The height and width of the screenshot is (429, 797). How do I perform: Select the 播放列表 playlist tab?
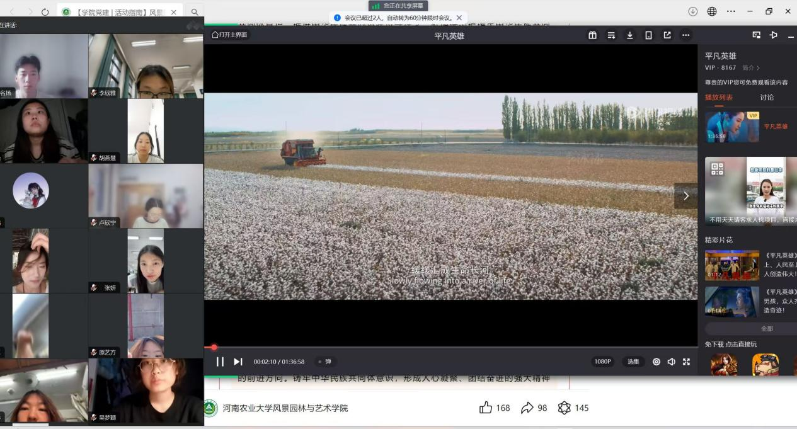(x=719, y=98)
